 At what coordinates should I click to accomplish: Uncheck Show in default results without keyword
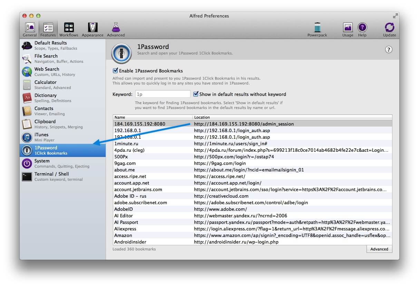click(196, 94)
